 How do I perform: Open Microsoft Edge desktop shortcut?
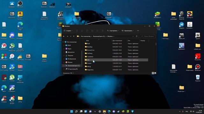(20, 26)
